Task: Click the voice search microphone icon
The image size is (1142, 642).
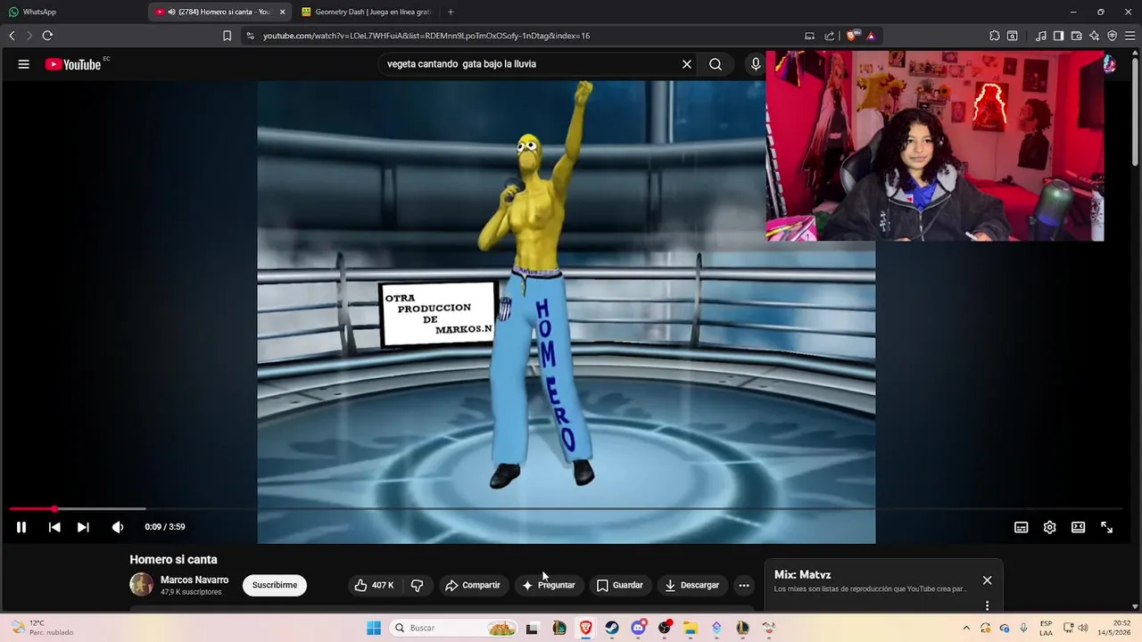Action: [756, 64]
